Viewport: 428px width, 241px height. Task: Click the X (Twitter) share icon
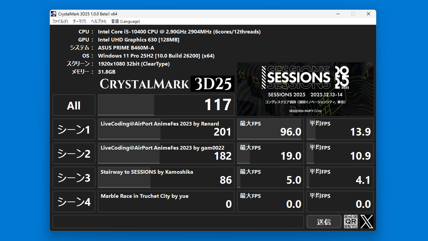pos(366,222)
